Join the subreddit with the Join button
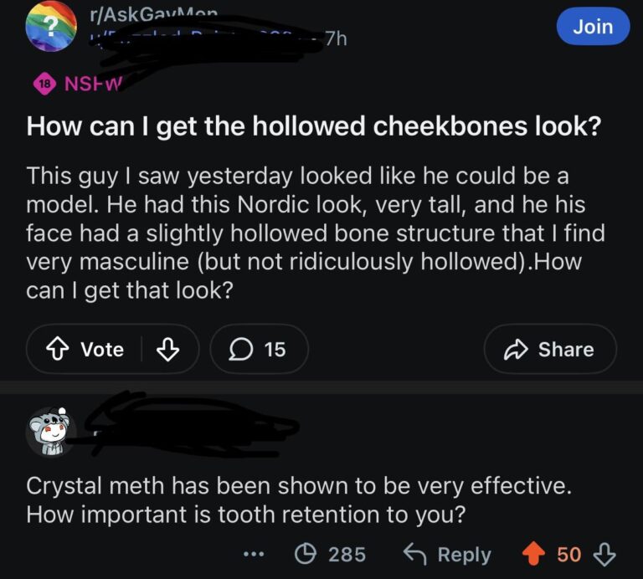The image size is (643, 579). pos(593,26)
